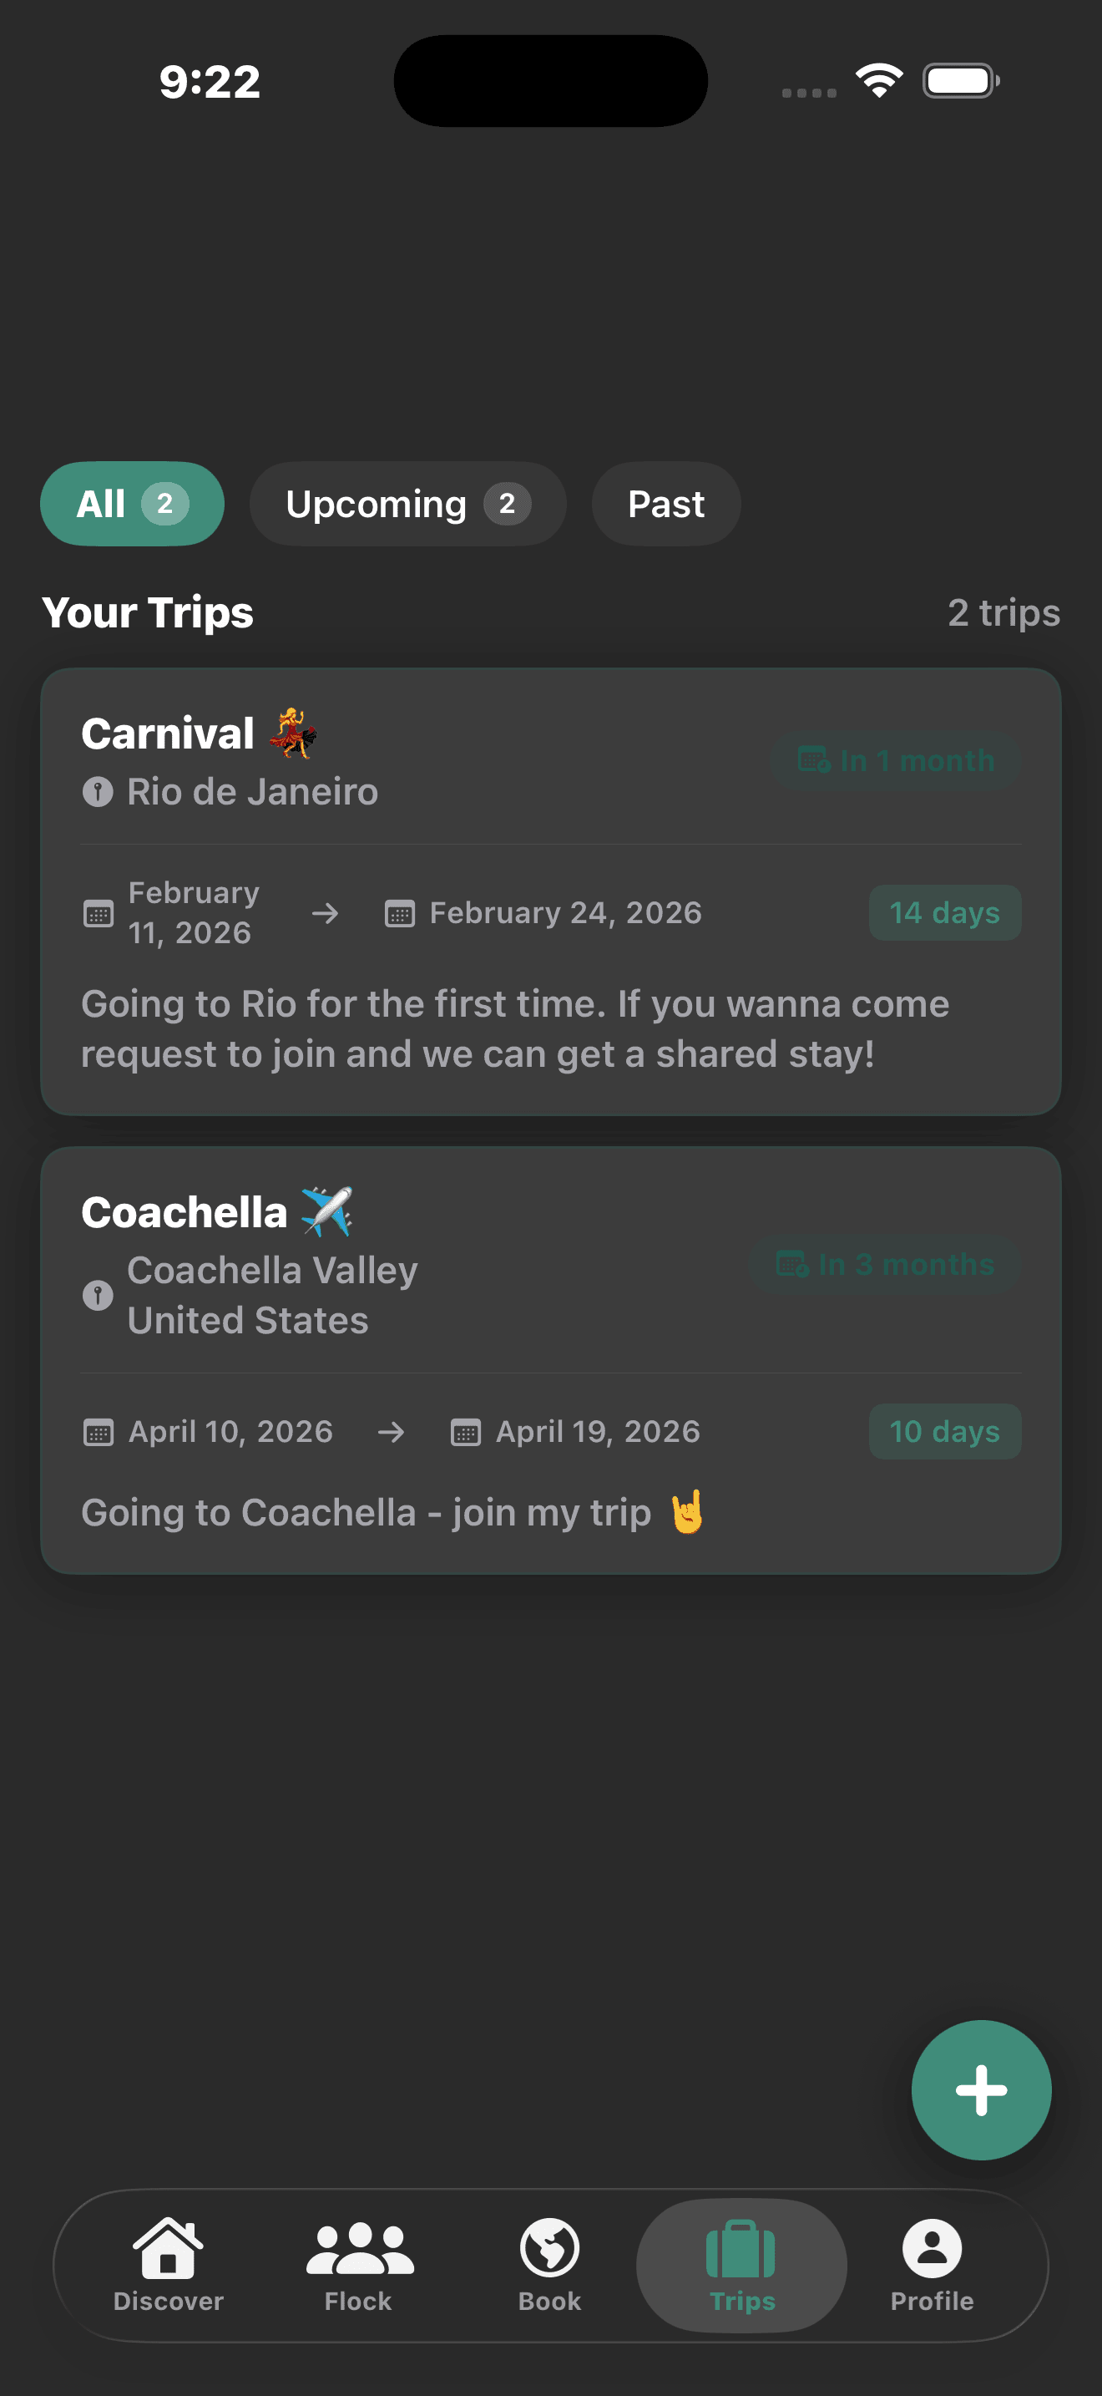The height and width of the screenshot is (2396, 1102).
Task: Tap the location pin next to Rio de Janeiro
Action: point(99,794)
